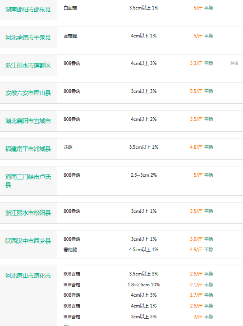Click the 纠错 error-report link
243x326 pixels.
[x=234, y=63]
